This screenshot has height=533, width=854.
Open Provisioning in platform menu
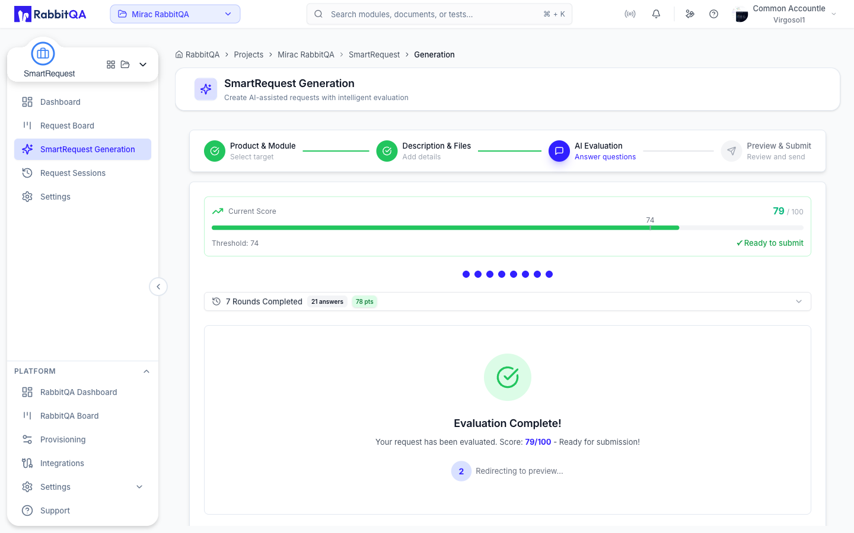(82, 439)
